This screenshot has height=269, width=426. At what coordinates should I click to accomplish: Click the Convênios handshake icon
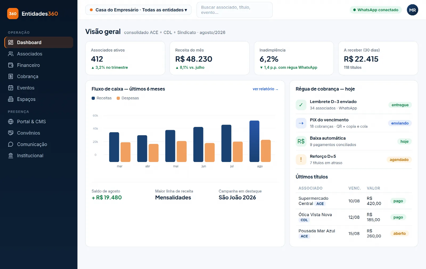[11, 133]
